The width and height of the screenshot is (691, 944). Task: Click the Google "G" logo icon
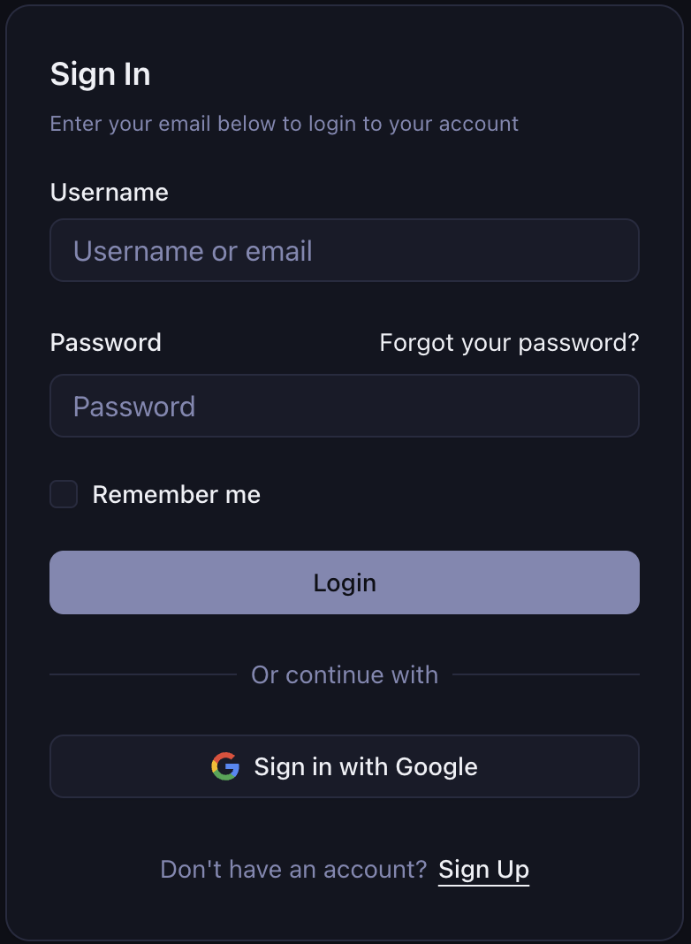point(225,766)
